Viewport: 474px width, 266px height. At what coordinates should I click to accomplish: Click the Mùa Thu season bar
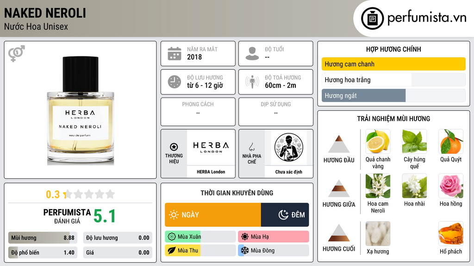click(x=200, y=250)
